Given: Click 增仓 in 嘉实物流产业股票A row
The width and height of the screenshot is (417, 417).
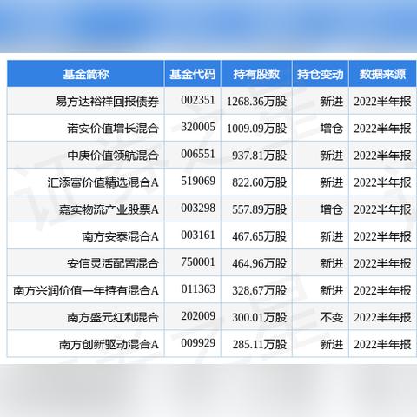Looking at the screenshot, I should click(332, 209).
